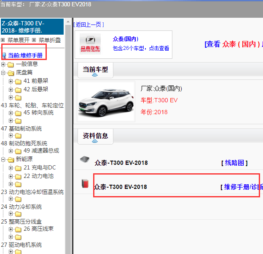Image resolution: width=263 pixels, height=254 pixels.
Task: Open the 线路图 link
Action: pos(234,163)
